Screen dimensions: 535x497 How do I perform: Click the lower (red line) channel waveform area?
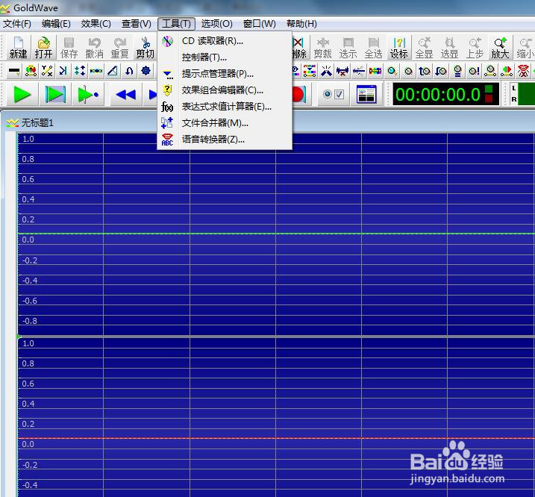pyautogui.click(x=276, y=417)
